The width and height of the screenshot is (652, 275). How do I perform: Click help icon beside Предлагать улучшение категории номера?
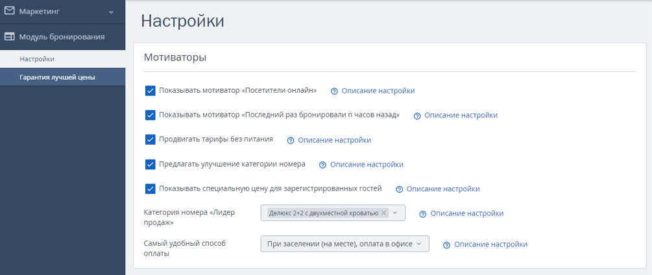pyautogui.click(x=322, y=165)
